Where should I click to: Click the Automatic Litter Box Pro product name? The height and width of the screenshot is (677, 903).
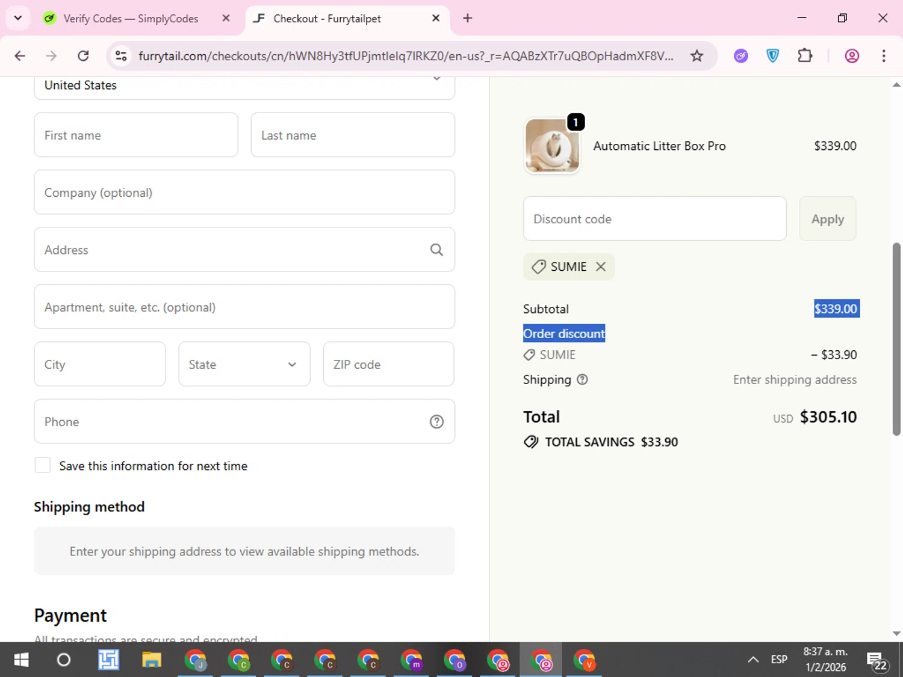[659, 146]
